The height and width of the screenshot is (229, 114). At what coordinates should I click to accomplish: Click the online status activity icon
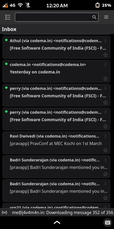[4, 212]
